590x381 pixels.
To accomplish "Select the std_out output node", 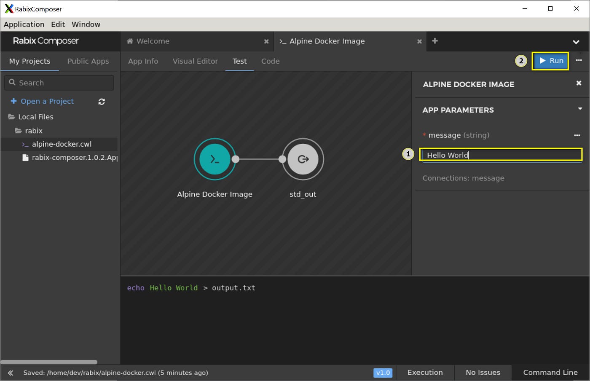I will (x=303, y=159).
